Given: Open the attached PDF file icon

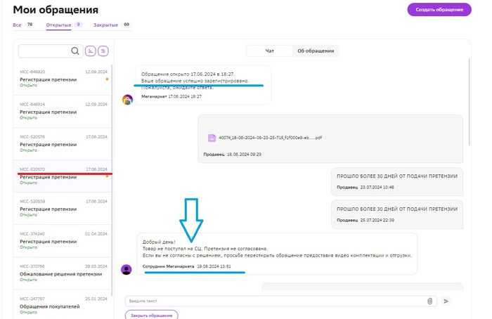Looking at the screenshot, I should (212, 138).
